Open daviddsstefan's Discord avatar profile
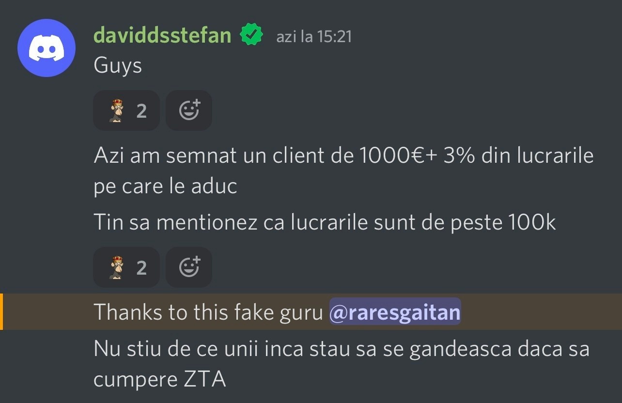 tap(47, 47)
